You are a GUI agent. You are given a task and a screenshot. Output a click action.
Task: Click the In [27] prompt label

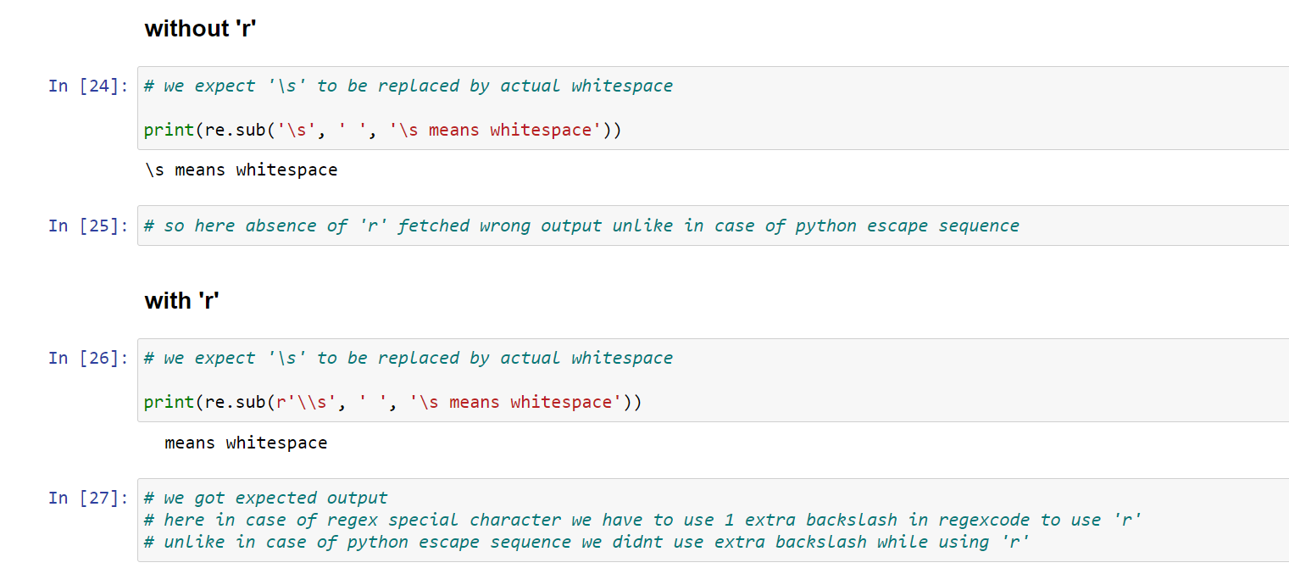coord(89,498)
